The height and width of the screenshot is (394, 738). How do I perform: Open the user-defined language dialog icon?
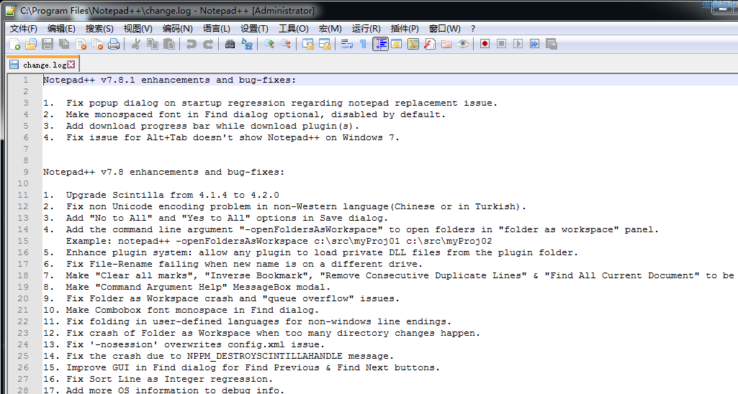(397, 44)
